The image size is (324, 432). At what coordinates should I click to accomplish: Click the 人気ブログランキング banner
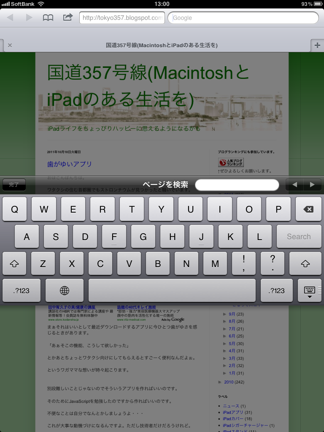(x=231, y=162)
